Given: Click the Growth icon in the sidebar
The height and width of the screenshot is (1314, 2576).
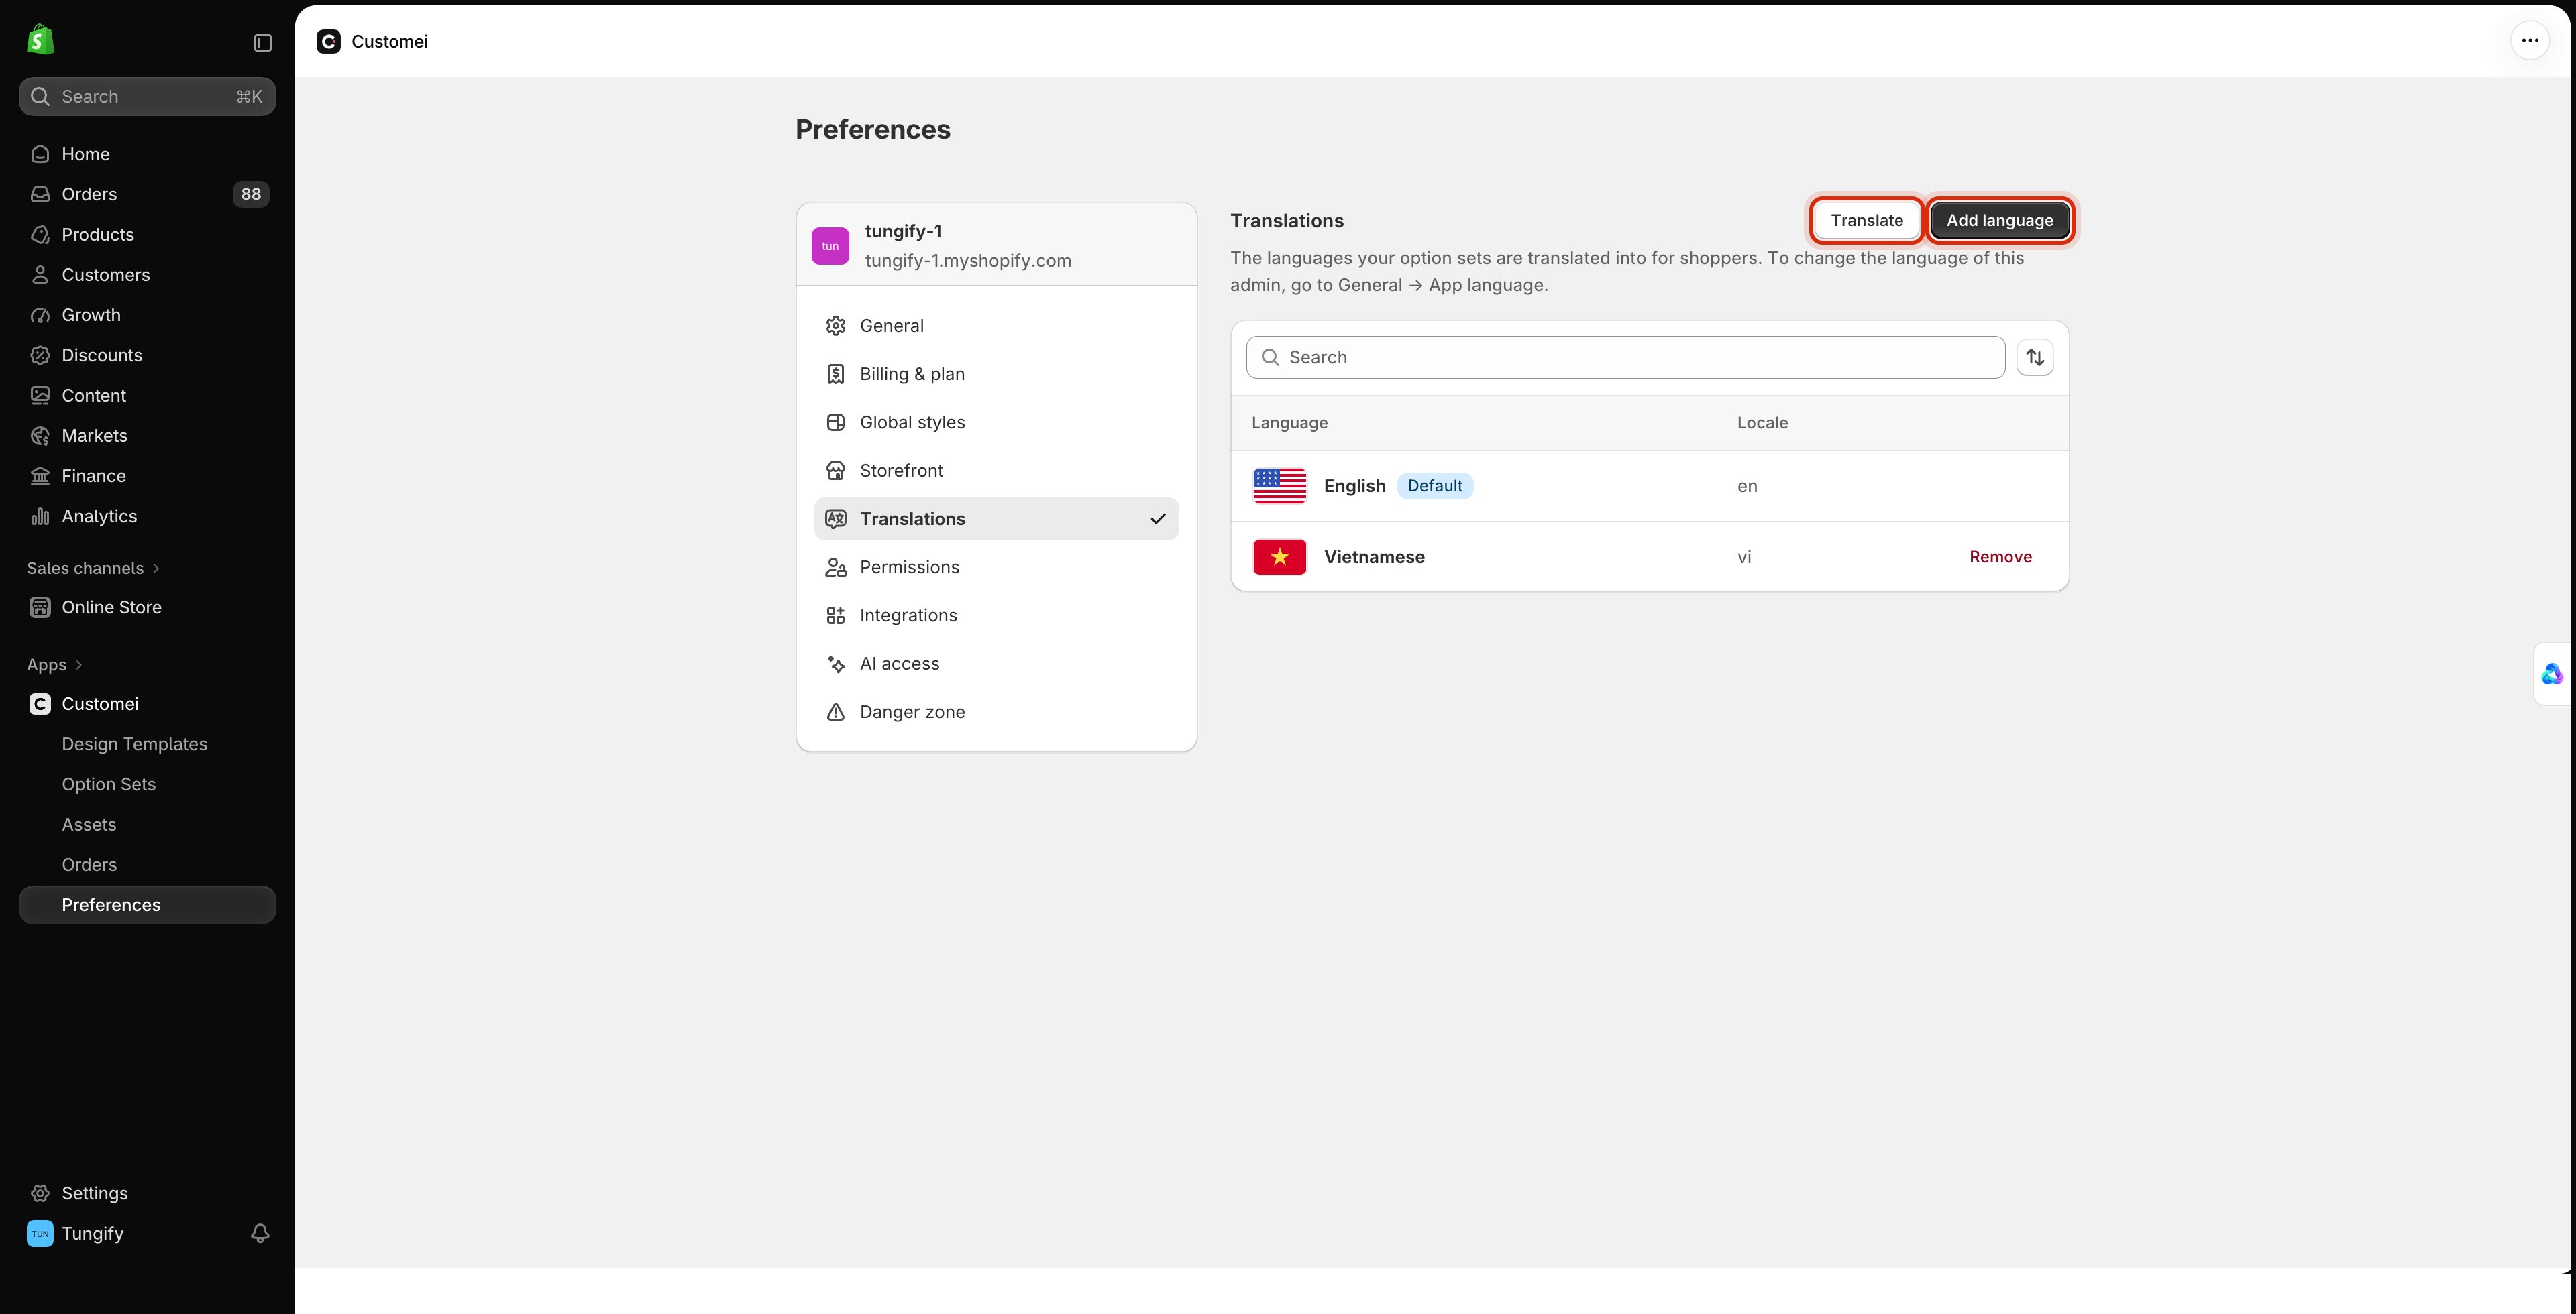Looking at the screenshot, I should (40, 315).
